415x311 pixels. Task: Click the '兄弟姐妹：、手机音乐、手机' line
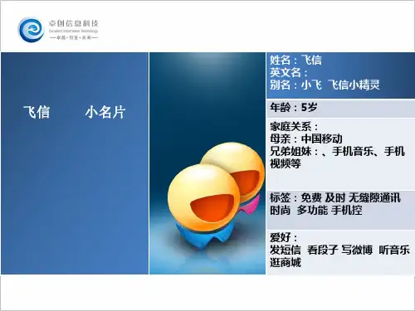[x=338, y=151]
